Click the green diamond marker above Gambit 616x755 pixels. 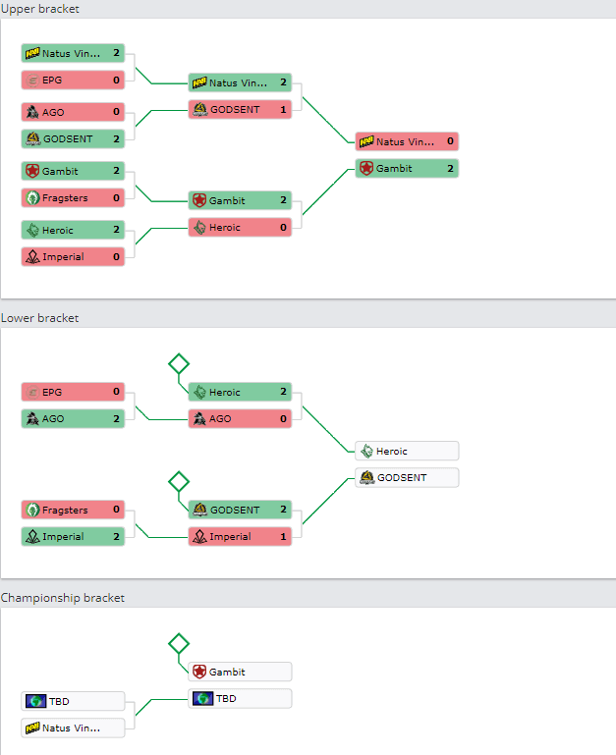(x=179, y=644)
